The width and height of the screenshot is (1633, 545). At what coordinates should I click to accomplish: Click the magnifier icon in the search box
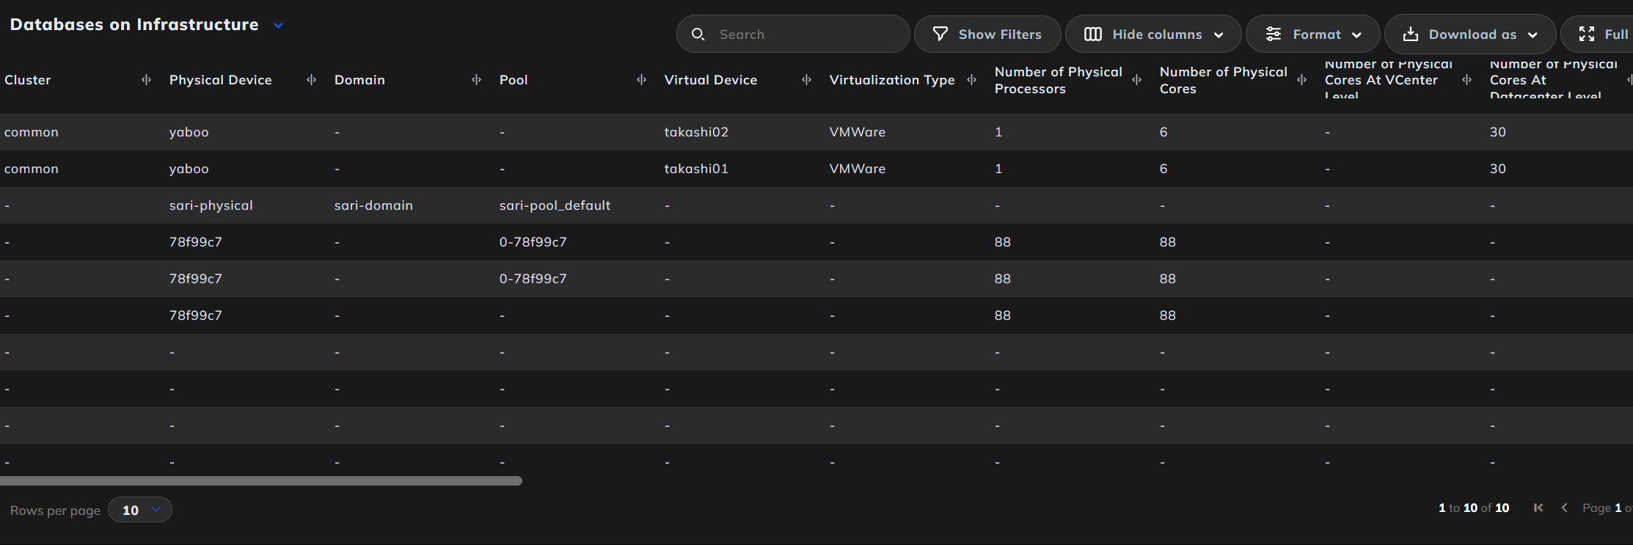698,34
